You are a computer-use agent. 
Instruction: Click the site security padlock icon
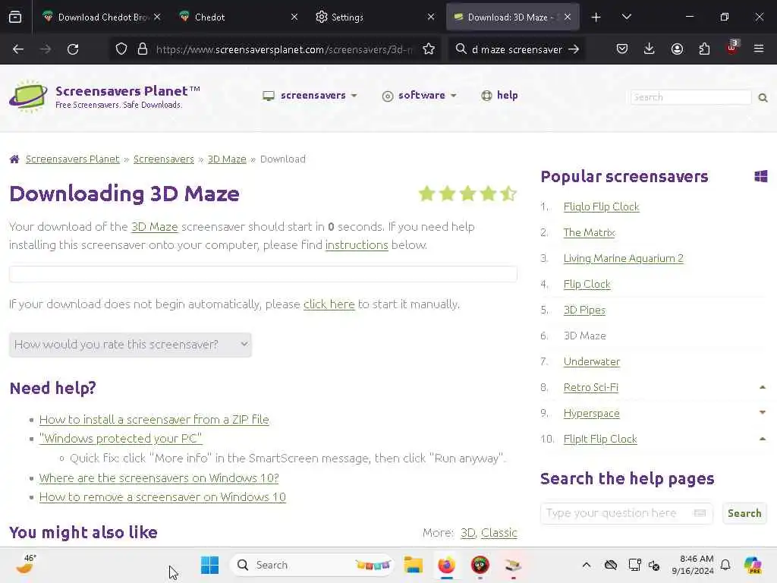(x=143, y=49)
